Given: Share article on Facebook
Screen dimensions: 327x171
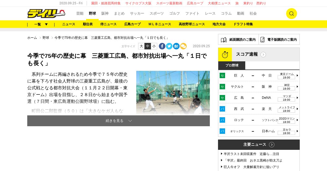Looking at the screenshot, I should pyautogui.click(x=162, y=46).
